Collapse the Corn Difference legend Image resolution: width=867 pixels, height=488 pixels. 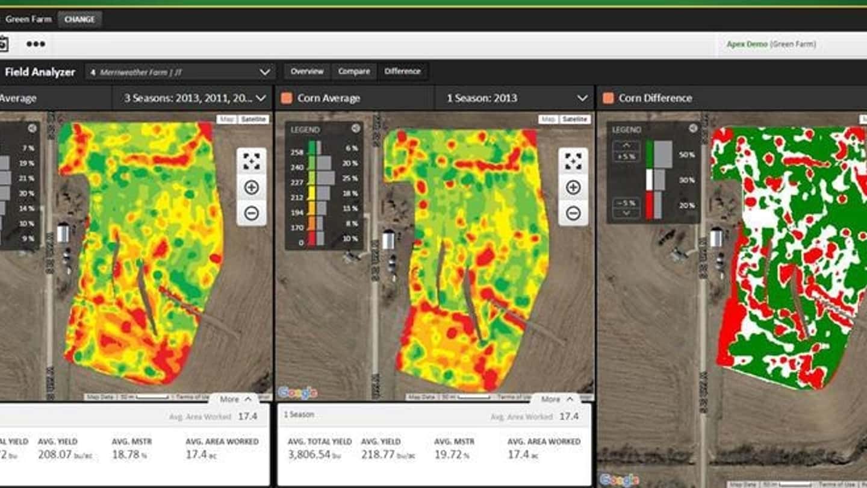[693, 128]
